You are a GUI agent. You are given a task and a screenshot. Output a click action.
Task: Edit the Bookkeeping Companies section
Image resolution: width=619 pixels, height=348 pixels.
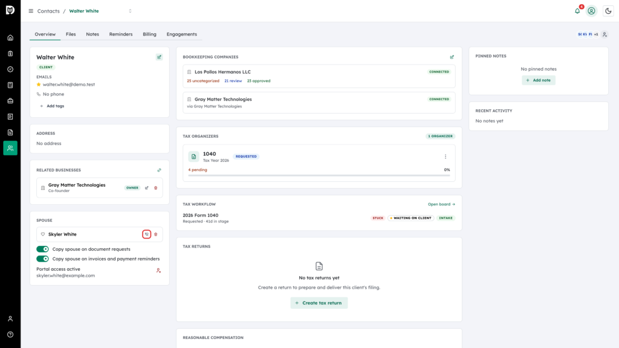coord(452,57)
